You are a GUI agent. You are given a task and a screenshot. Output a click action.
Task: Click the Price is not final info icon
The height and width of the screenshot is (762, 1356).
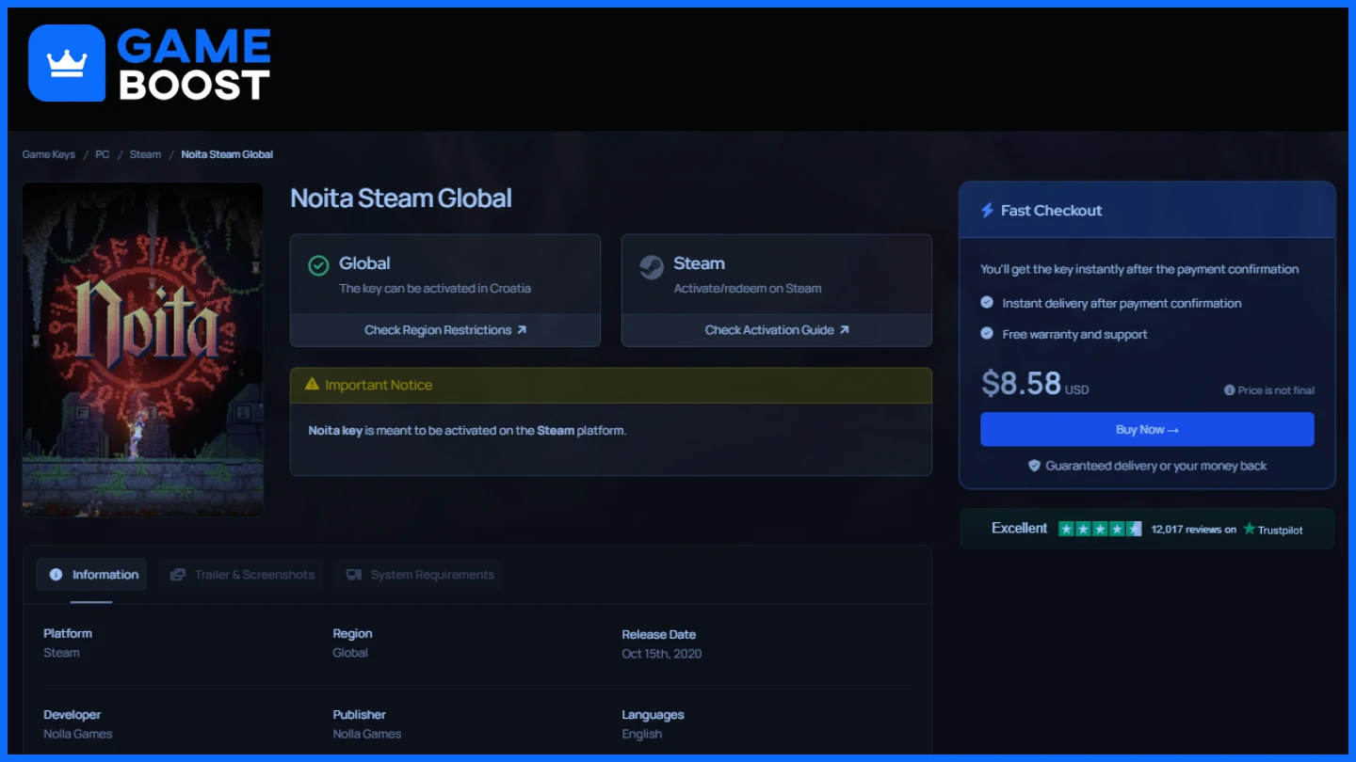pos(1229,390)
